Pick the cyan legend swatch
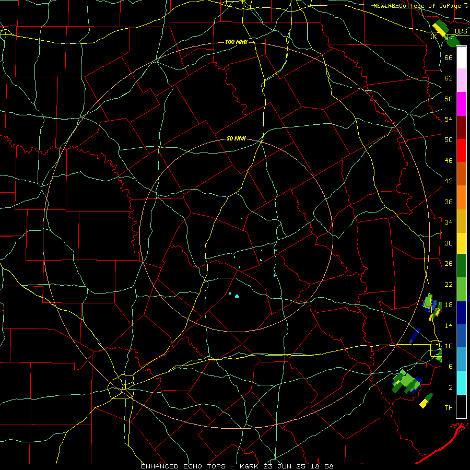 tap(461, 383)
